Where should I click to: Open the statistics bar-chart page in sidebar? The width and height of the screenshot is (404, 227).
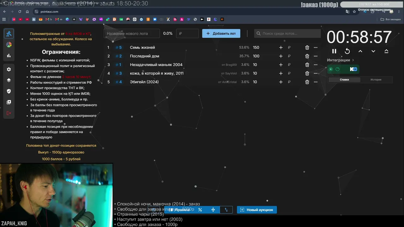tap(9, 55)
